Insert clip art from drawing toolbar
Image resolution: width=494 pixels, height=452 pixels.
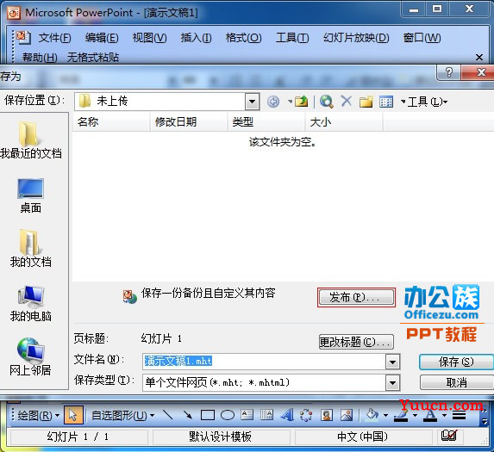coord(327,415)
